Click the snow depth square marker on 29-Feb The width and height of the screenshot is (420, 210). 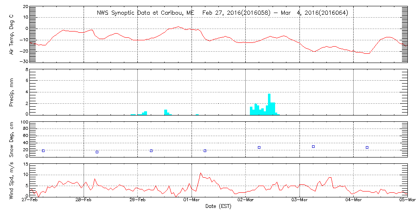151,150
